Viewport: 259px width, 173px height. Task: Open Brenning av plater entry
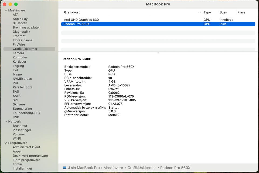pos(26,28)
